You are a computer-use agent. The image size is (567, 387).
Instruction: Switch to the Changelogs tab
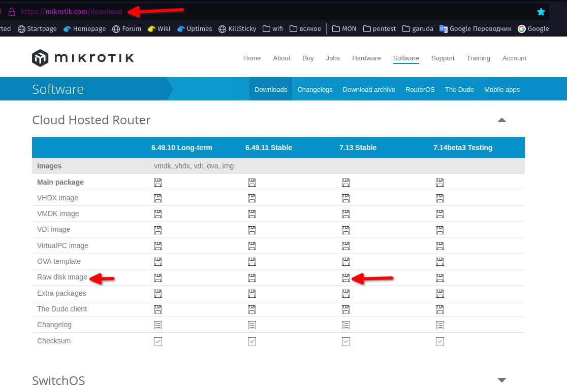click(x=314, y=89)
